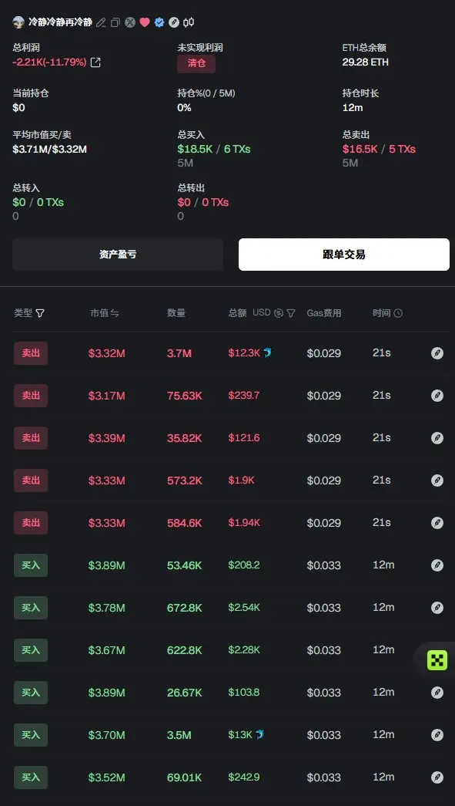This screenshot has width=455, height=806.
Task: Open the X (Twitter) profile icon
Action: click(x=130, y=22)
